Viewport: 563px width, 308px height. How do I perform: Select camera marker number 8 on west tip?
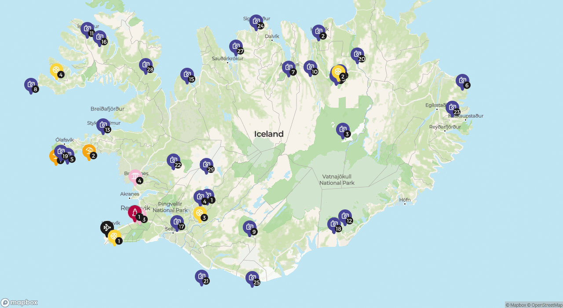31,84
